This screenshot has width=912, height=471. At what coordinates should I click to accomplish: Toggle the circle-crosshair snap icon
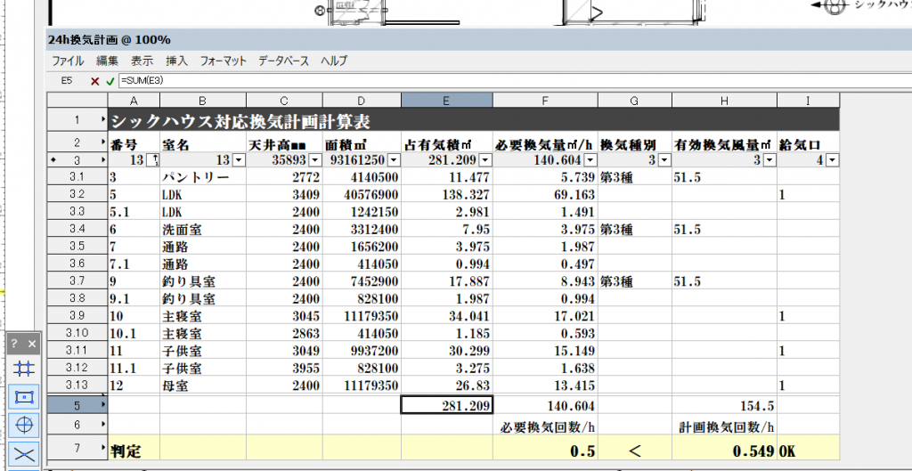pos(24,424)
